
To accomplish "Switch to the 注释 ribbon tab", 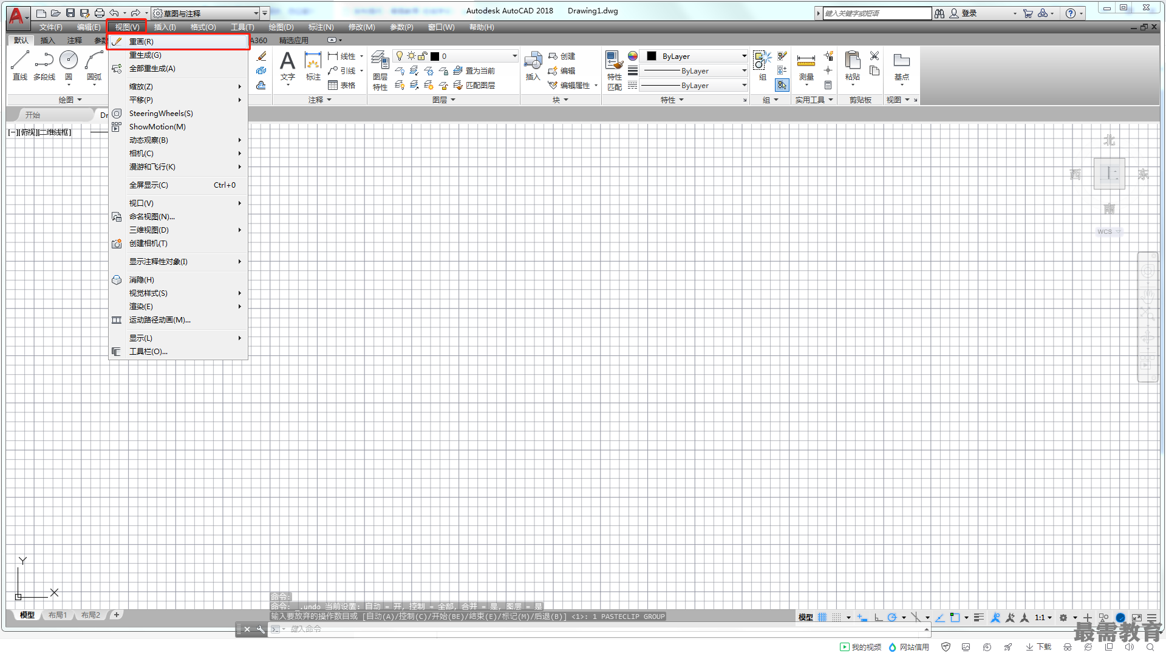I will (75, 40).
